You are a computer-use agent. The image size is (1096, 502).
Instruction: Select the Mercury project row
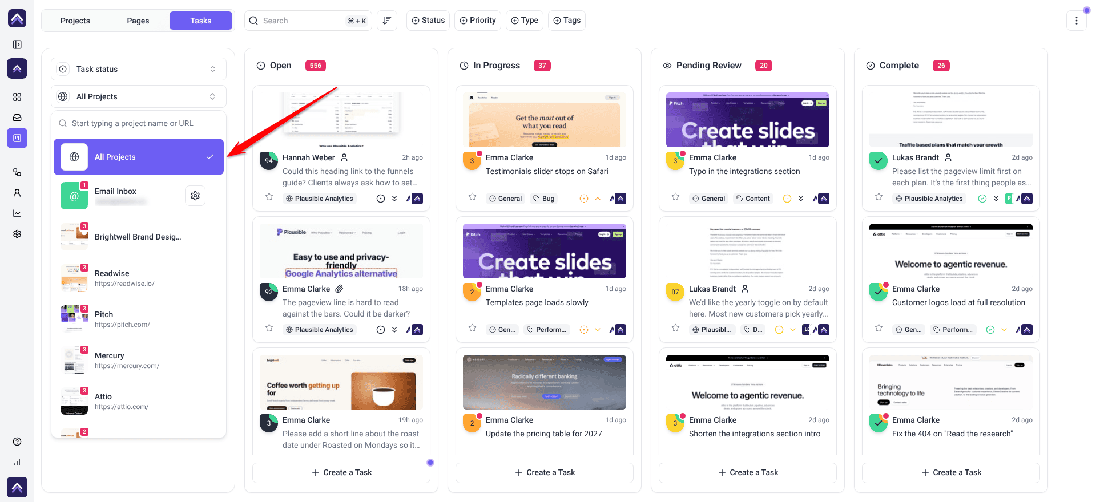[x=139, y=360]
